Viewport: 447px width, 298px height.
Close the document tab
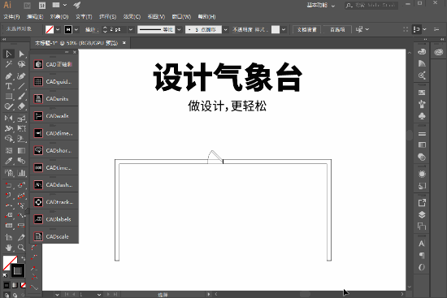(x=124, y=43)
